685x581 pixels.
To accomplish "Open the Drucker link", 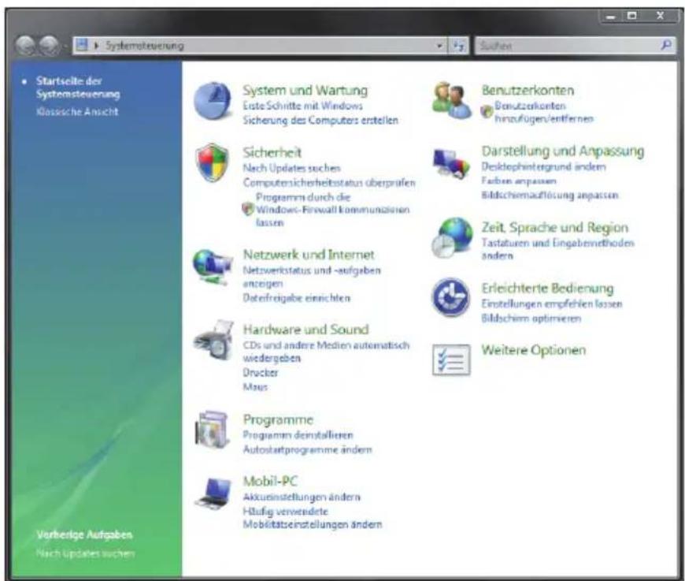I will click(x=261, y=373).
